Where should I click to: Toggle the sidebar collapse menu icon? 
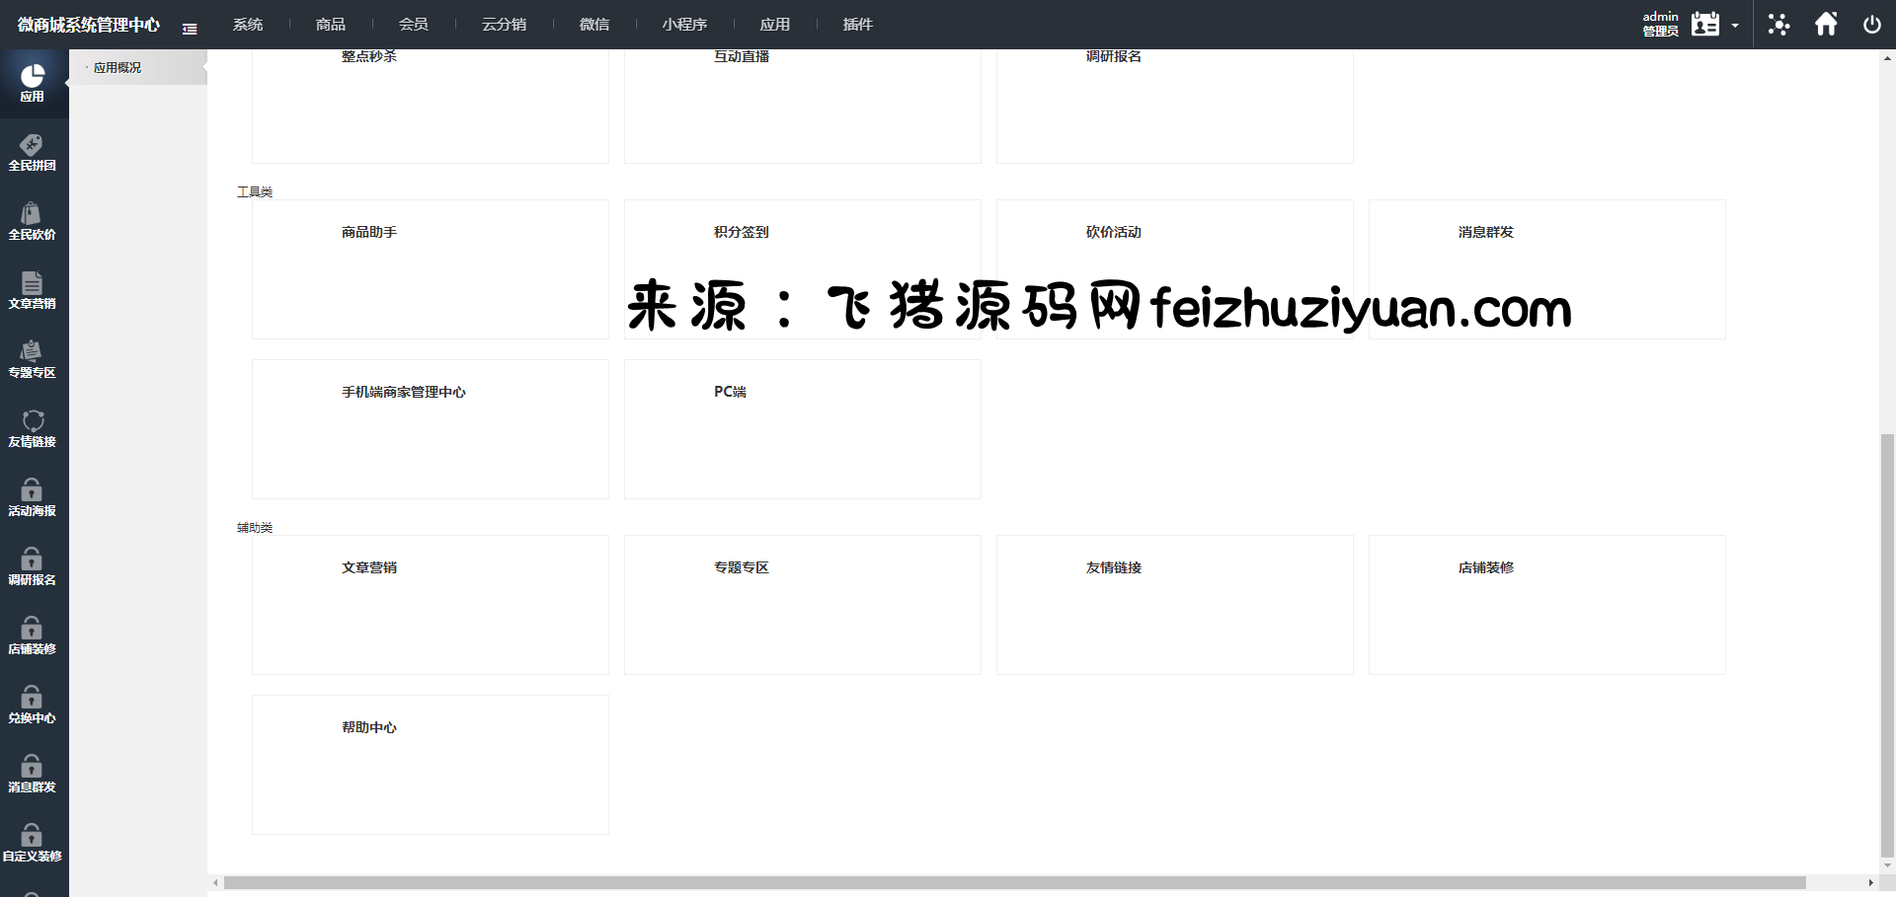[x=190, y=29]
